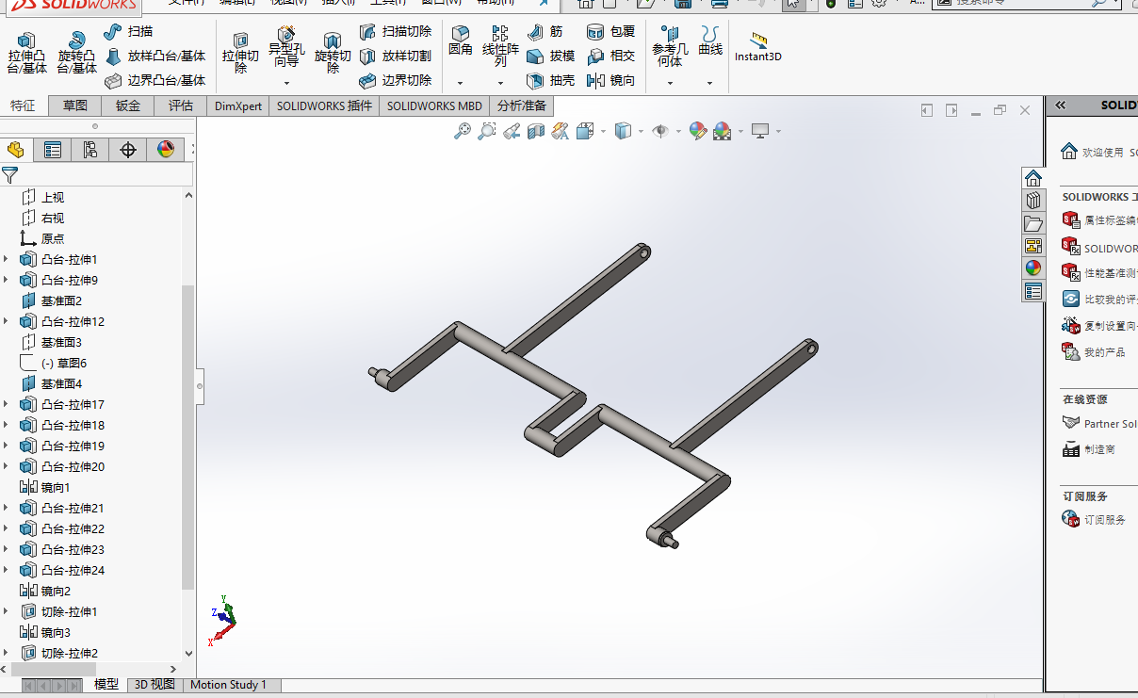Screen dimensions: 1138x698
Task: Open the 抽壳 shell tool
Action: click(x=550, y=81)
